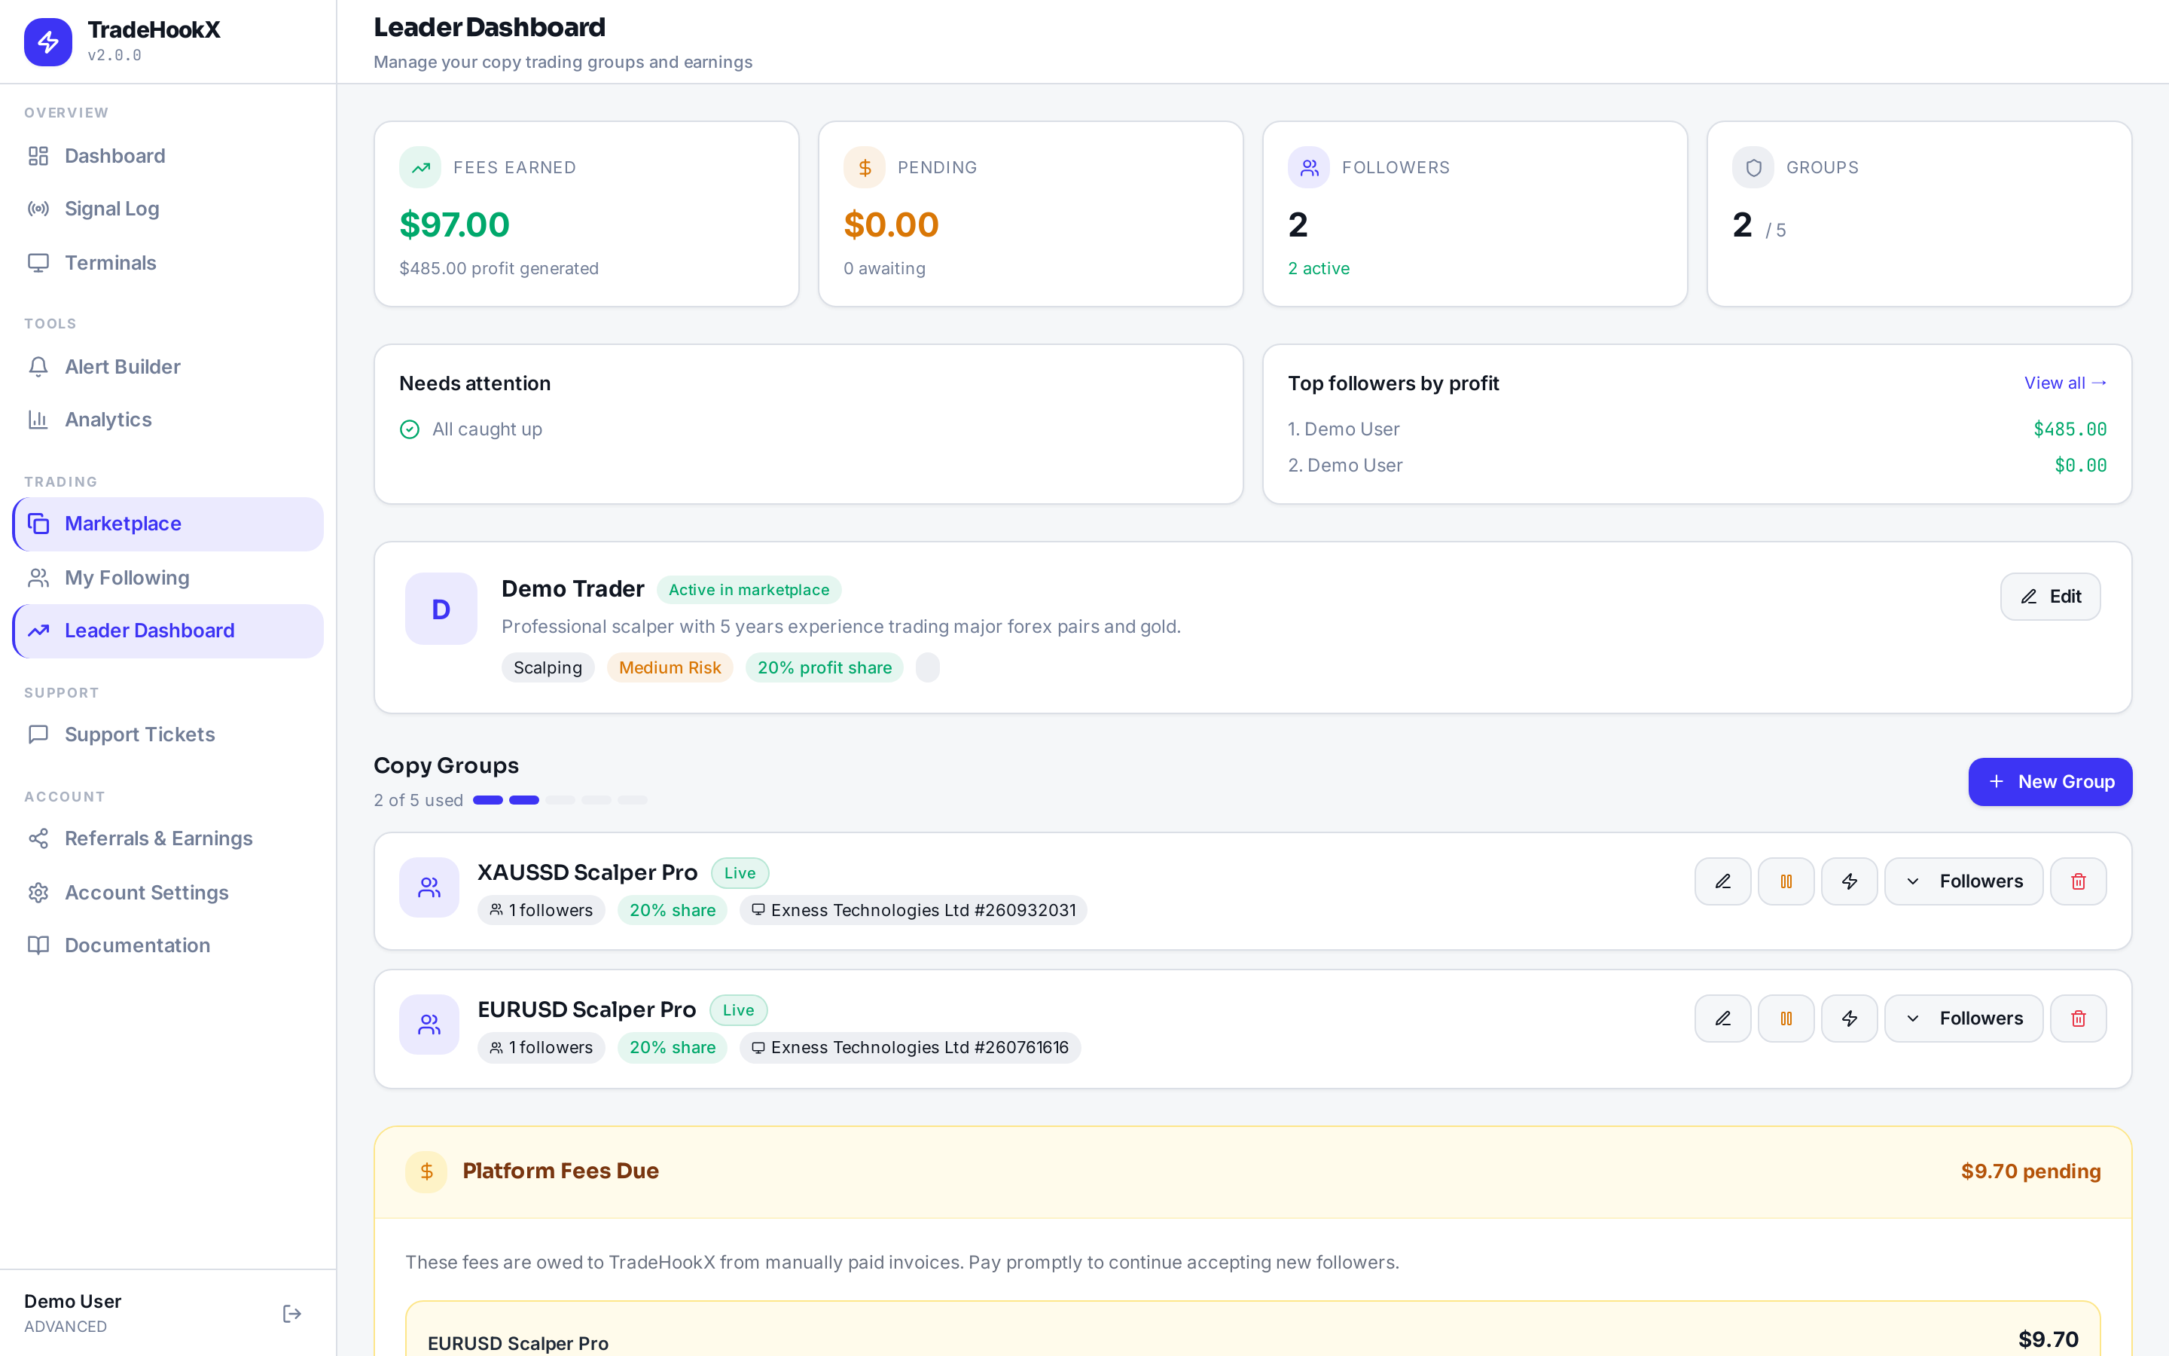Click the first Demo User row, $485.00
This screenshot has height=1356, width=2169.
click(x=1697, y=429)
